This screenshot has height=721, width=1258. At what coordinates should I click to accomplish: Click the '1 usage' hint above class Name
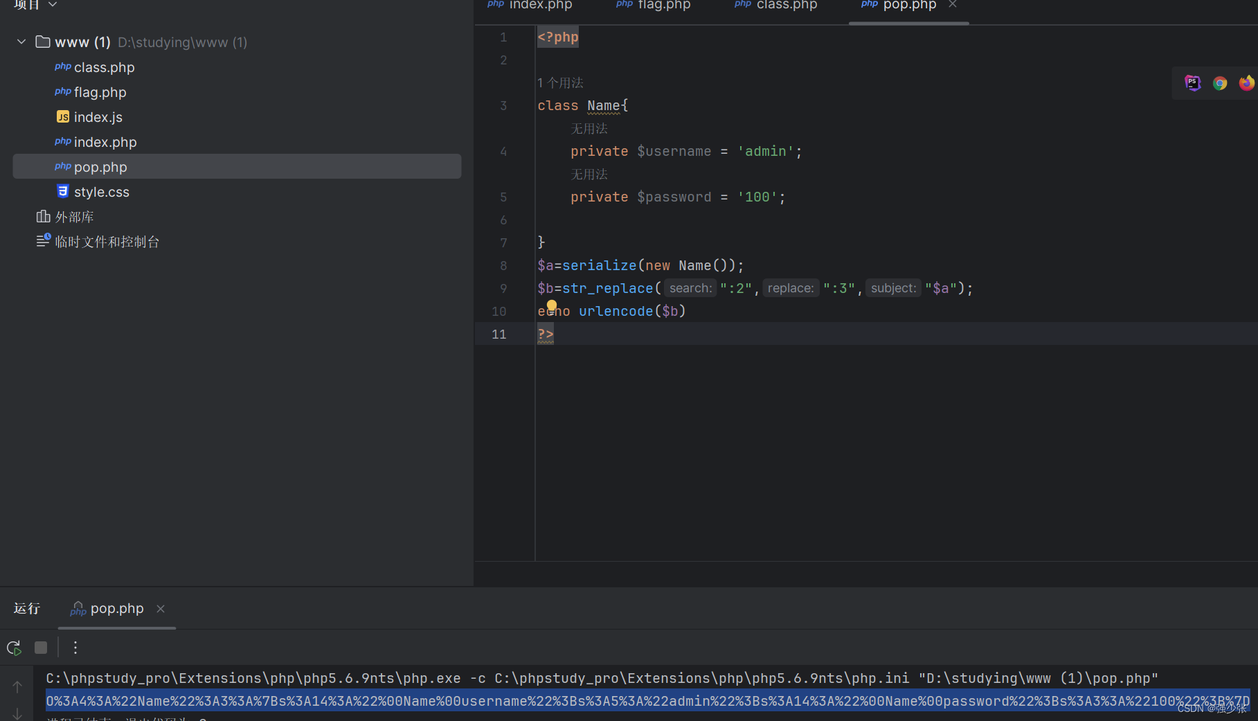coord(560,83)
